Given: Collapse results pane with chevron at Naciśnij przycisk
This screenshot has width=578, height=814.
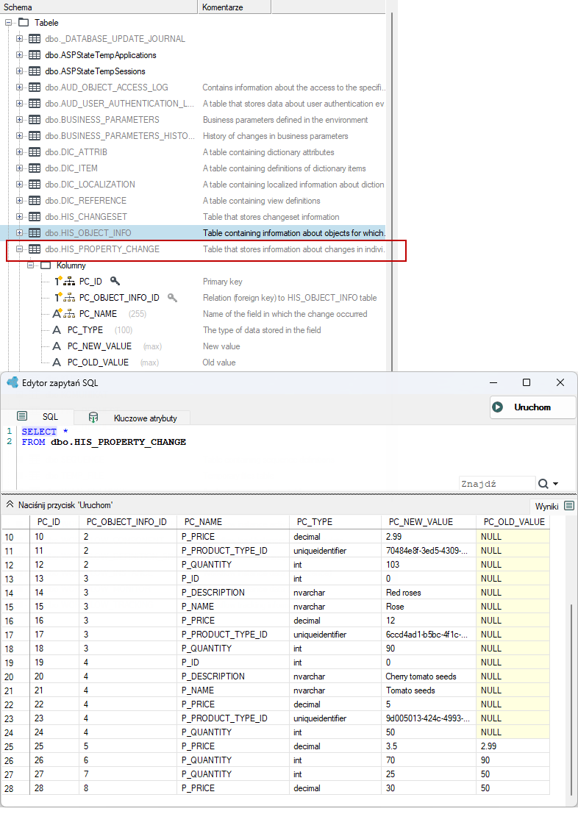Looking at the screenshot, I should tap(10, 504).
